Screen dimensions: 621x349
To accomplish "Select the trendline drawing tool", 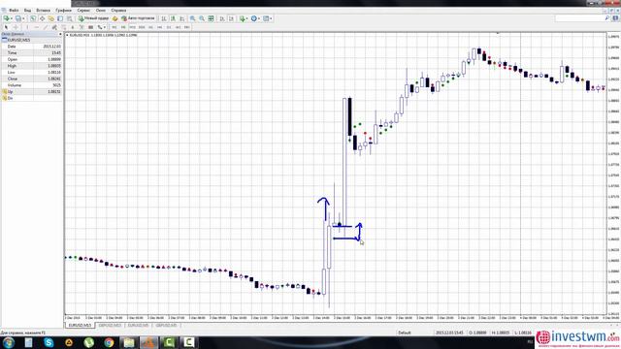I will pos(46,27).
